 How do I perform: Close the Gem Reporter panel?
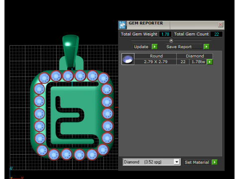[x=220, y=25]
